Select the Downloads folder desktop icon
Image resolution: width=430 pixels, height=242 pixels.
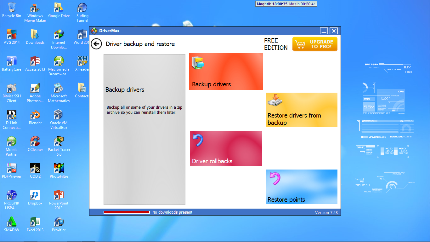[x=35, y=37]
